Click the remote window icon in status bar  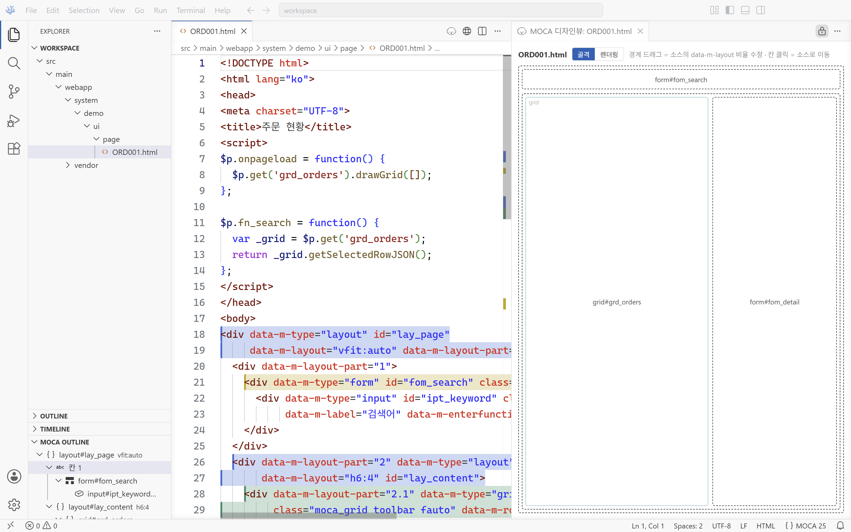tap(11, 526)
